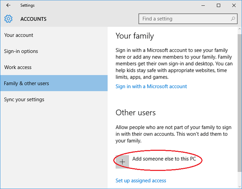
Task: Open Sync your settings
Action: click(24, 100)
